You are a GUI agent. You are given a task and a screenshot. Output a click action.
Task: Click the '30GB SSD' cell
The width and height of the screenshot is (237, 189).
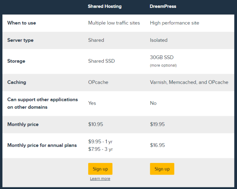pyautogui.click(x=162, y=57)
